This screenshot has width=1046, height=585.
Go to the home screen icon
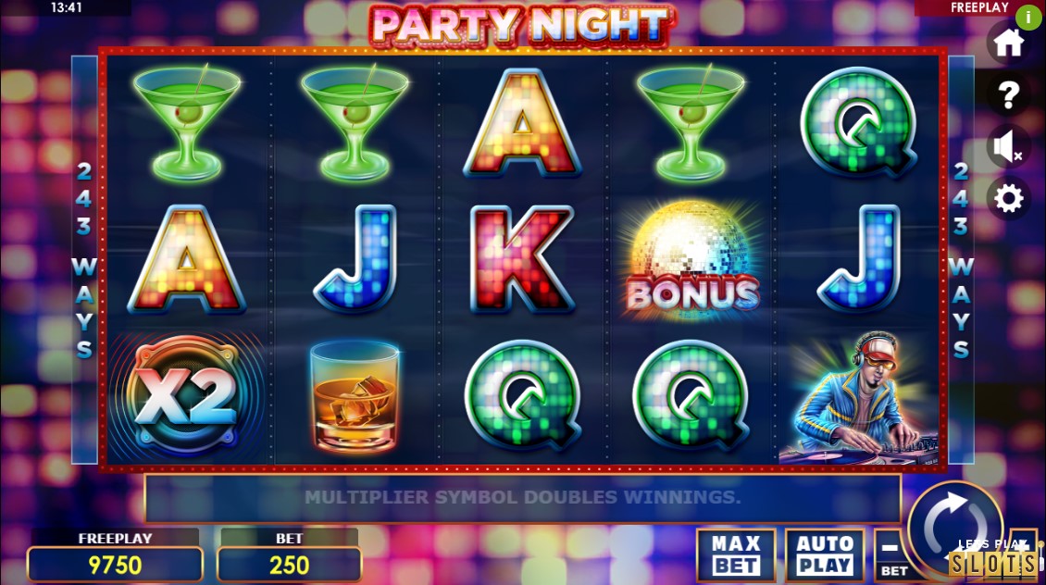tap(1008, 44)
